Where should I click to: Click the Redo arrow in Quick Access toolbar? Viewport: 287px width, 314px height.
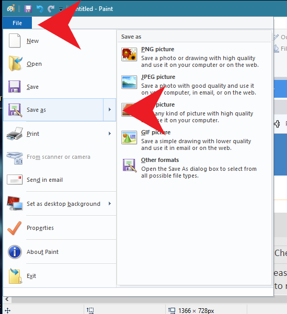(51, 9)
